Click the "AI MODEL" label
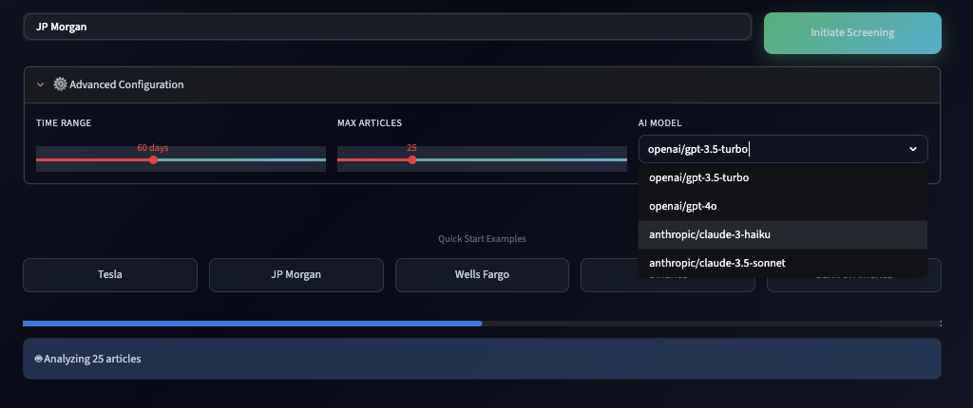The image size is (973, 408). (660, 123)
